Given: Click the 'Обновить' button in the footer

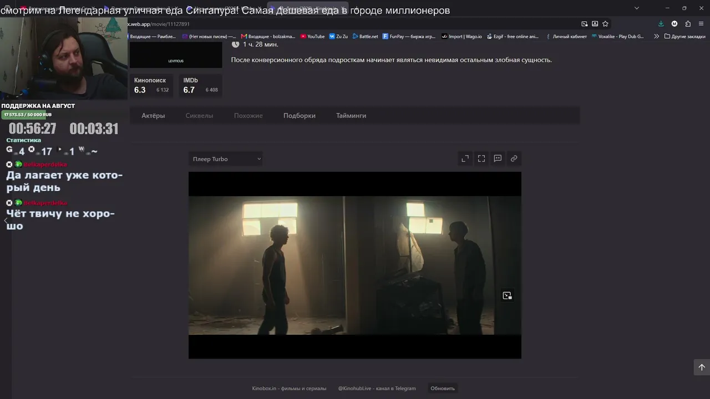Looking at the screenshot, I should (443, 388).
